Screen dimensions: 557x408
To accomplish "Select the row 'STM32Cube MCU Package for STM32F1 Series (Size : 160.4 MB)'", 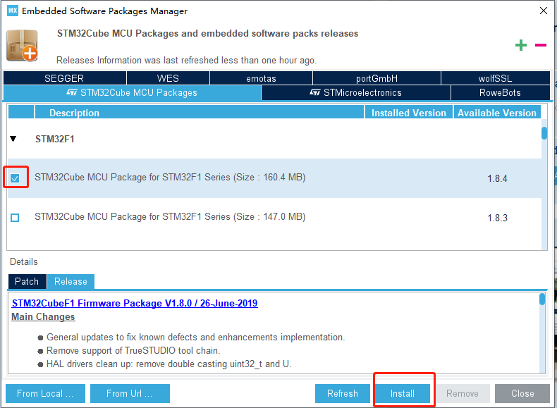I will (274, 178).
